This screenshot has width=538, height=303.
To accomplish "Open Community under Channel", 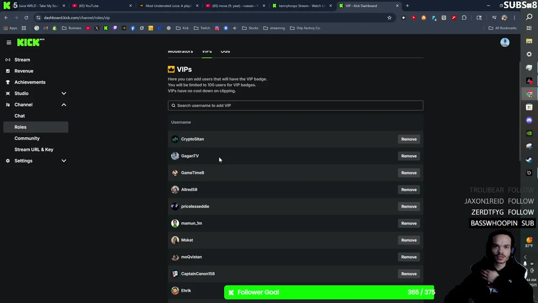I will tap(27, 138).
